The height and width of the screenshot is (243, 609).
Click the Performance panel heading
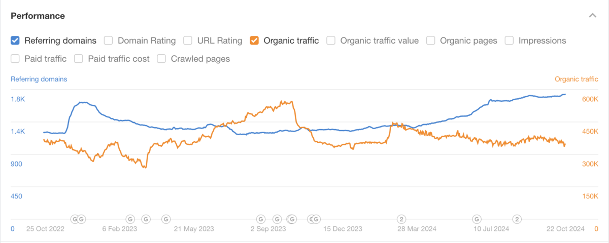(x=38, y=16)
